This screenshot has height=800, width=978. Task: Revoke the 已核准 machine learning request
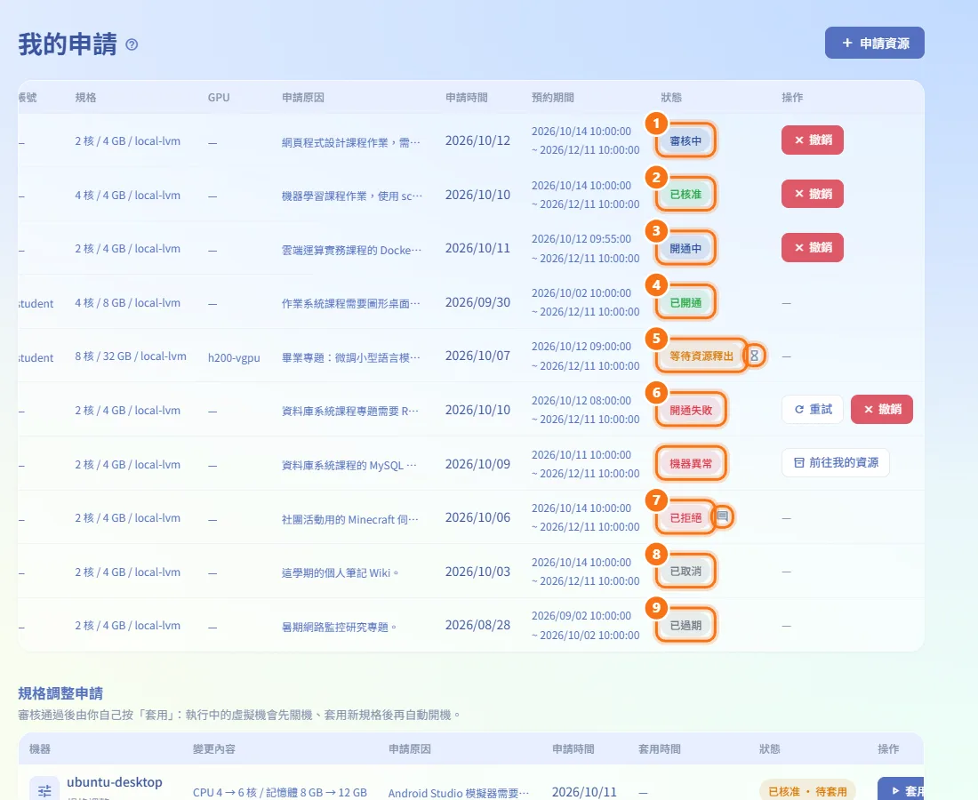pos(812,193)
